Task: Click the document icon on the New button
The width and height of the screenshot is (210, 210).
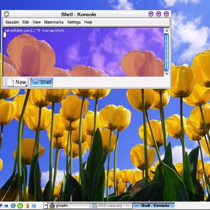Action: [10, 82]
